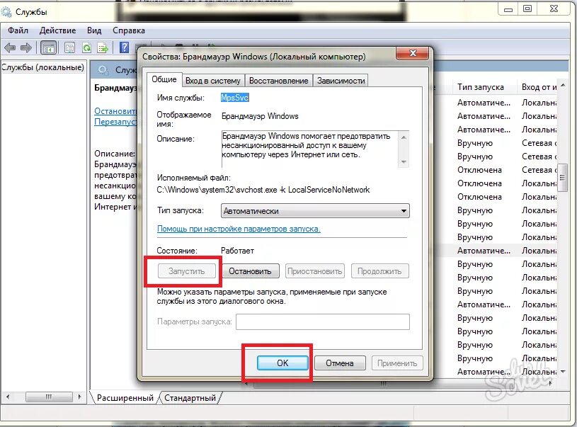Switch to the Вход в систему tab
The width and height of the screenshot is (577, 427).
tap(212, 81)
